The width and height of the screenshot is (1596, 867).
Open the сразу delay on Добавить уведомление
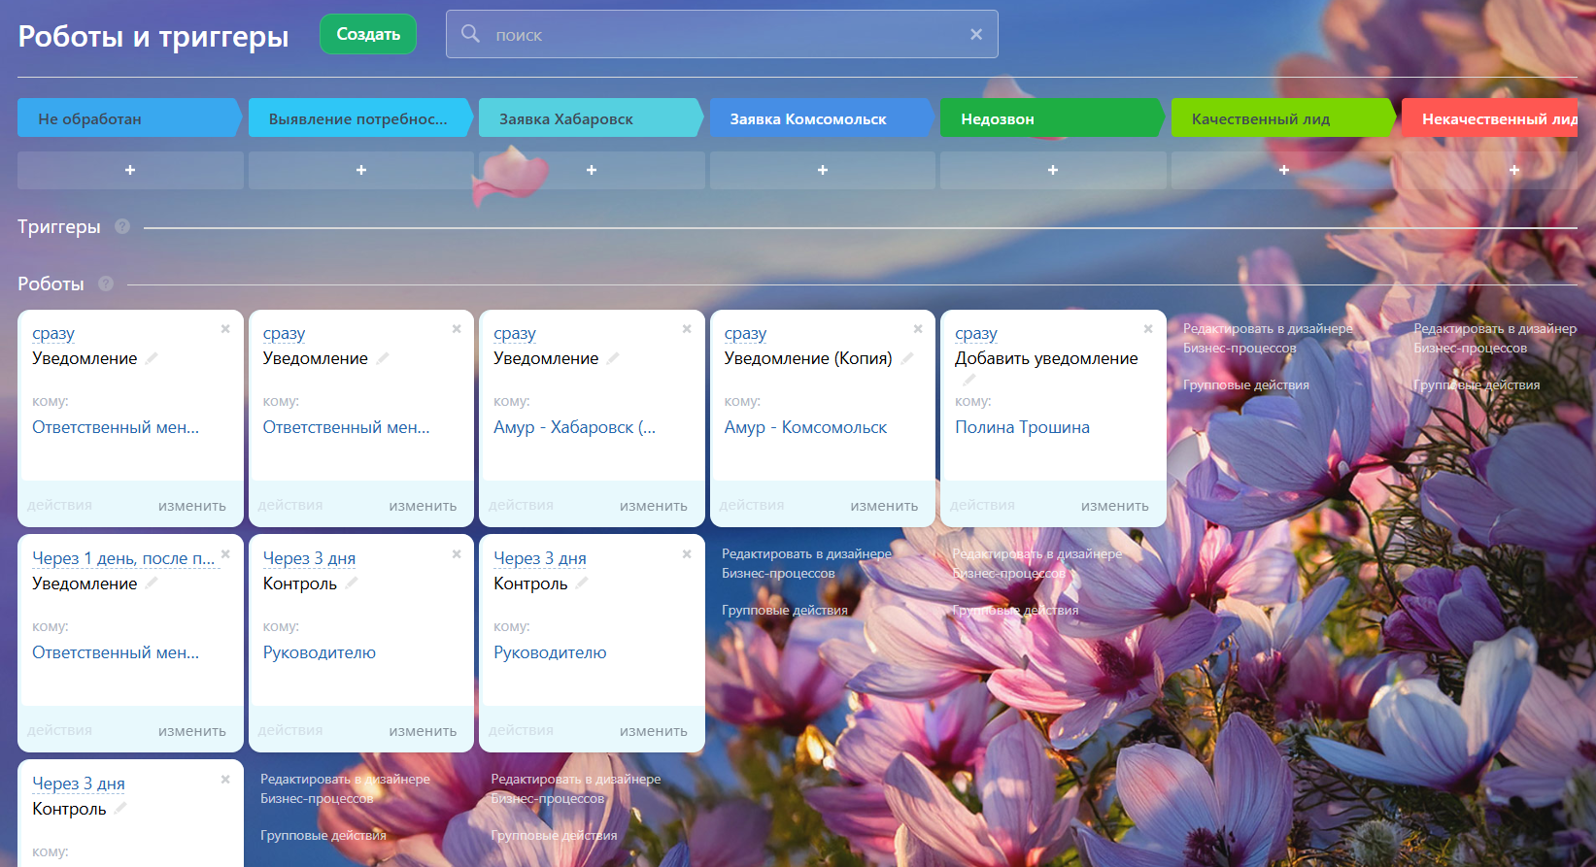click(x=976, y=333)
